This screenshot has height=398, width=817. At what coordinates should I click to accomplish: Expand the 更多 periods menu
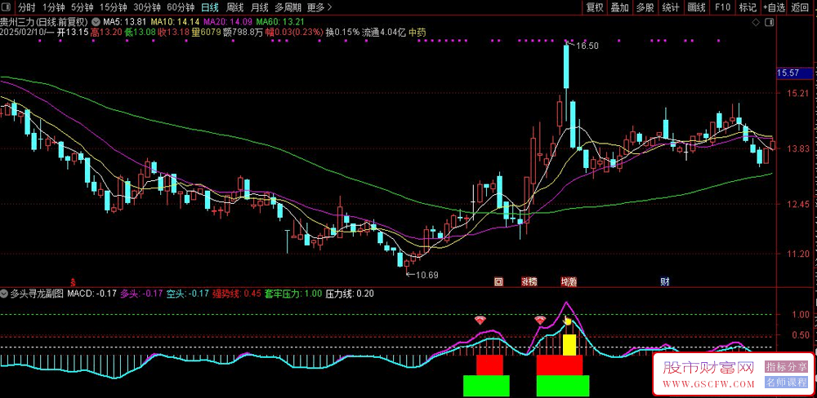(x=319, y=7)
